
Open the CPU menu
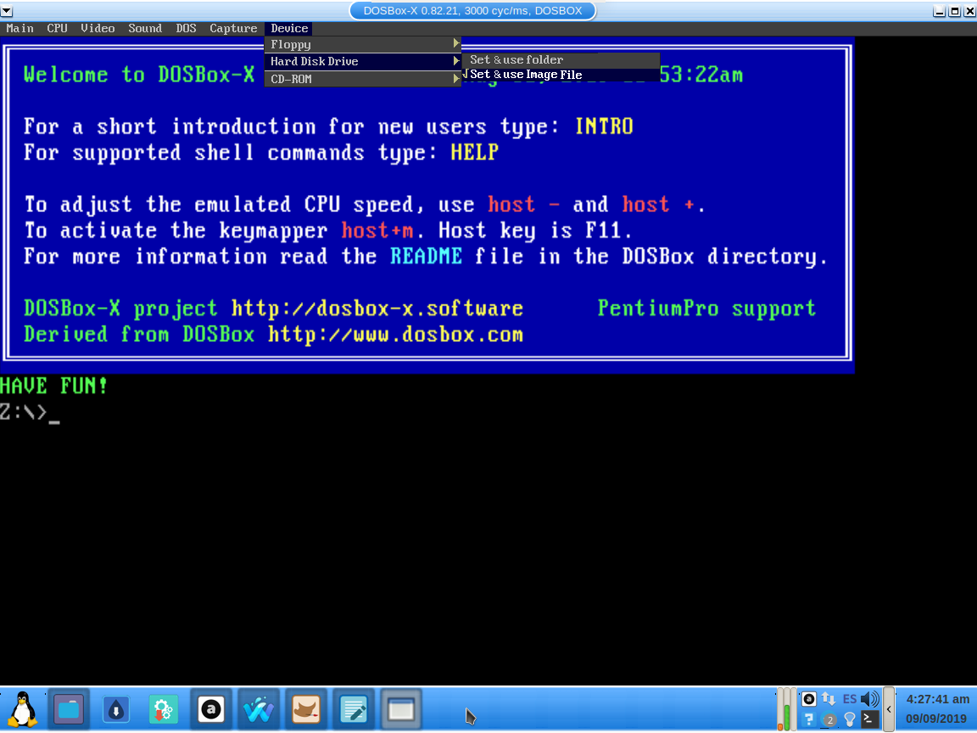point(56,28)
